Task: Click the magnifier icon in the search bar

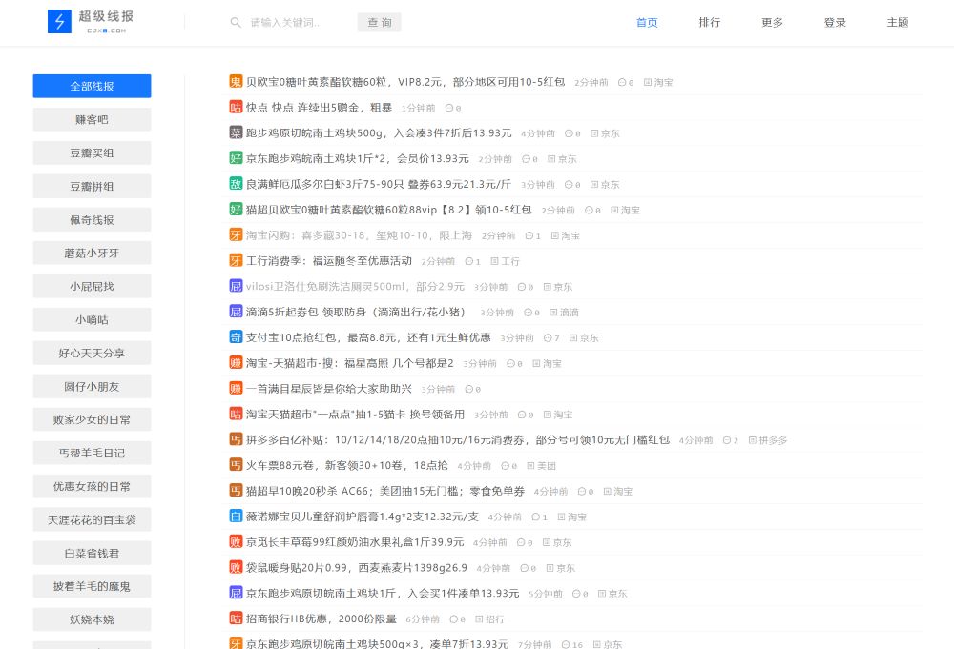Action: 236,23
